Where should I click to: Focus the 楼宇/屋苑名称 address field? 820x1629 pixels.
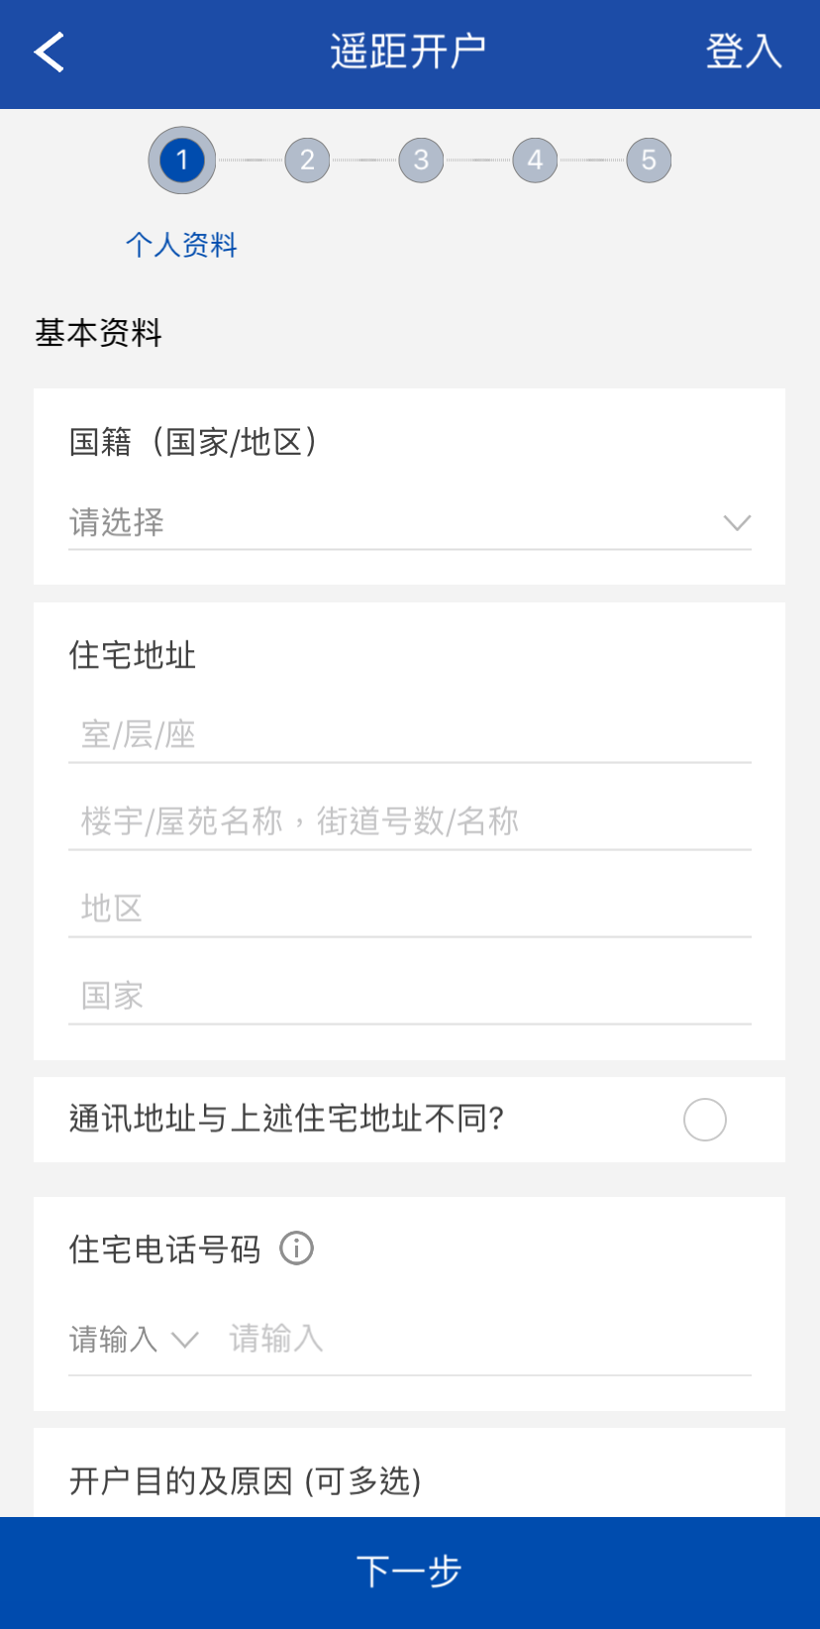point(410,821)
